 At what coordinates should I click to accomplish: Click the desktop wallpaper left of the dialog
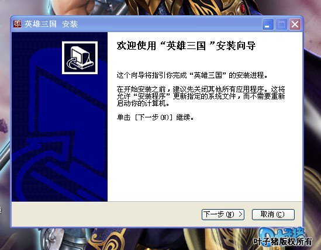click(5, 123)
